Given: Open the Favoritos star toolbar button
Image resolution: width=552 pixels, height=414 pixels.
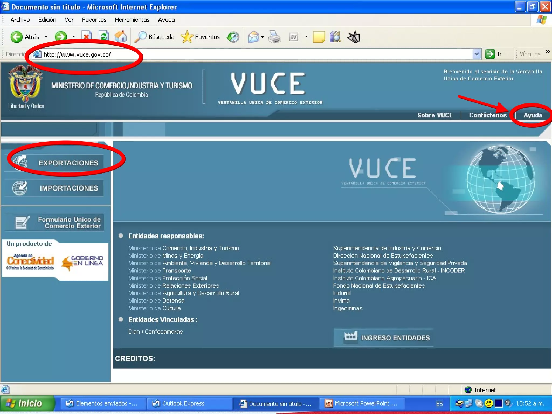Looking at the screenshot, I should click(200, 37).
